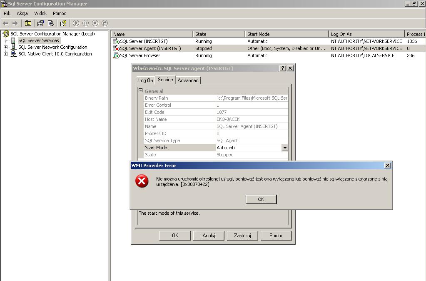Click the Process ID column header
Screen dimensions: 426x281
[415, 34]
